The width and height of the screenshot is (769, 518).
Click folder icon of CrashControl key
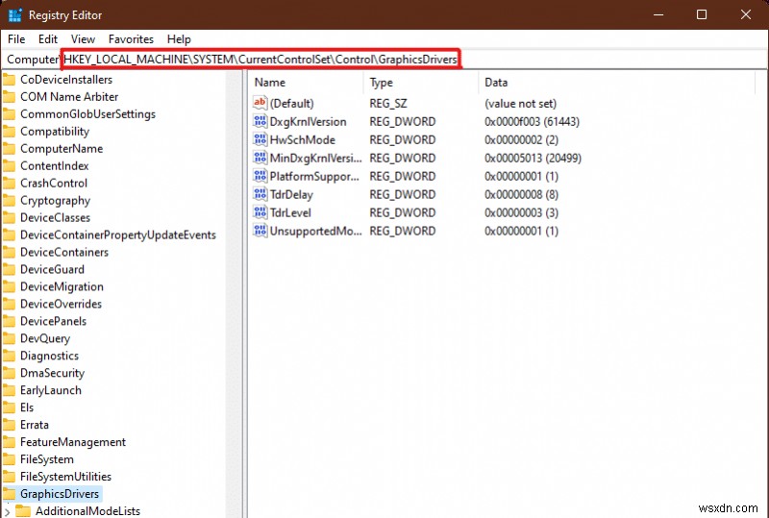[x=9, y=183]
